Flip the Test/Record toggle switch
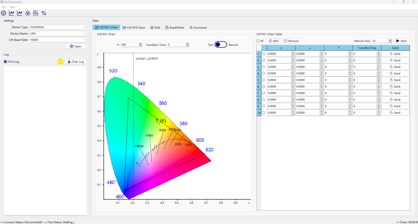 [x=221, y=44]
